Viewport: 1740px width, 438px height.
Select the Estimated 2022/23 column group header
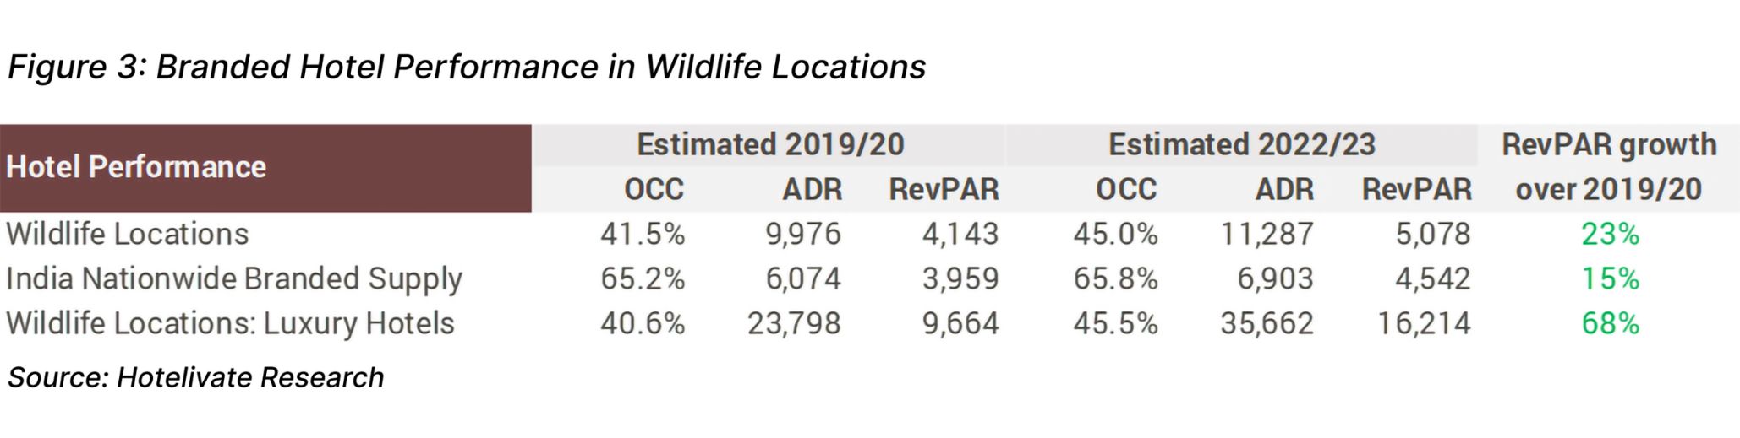pyautogui.click(x=1242, y=144)
